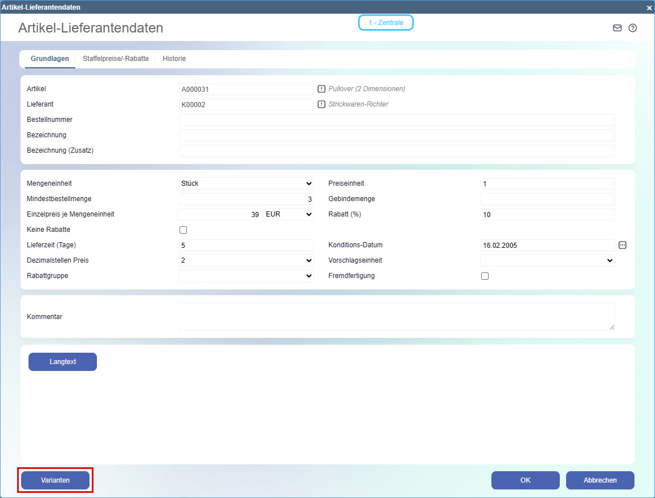Viewport: 655px width, 498px height.
Task: Click into the Bestellnummer input field
Action: (x=397, y=120)
